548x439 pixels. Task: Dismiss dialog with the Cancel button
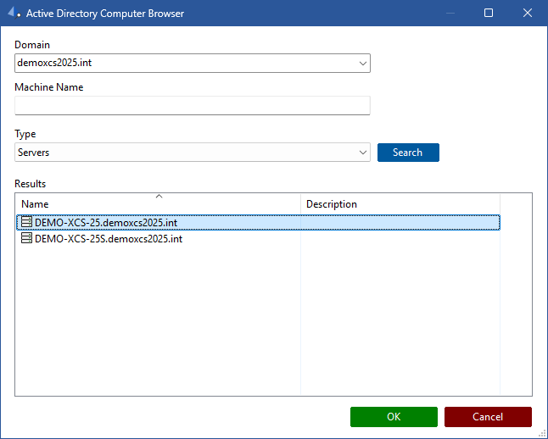[488, 417]
